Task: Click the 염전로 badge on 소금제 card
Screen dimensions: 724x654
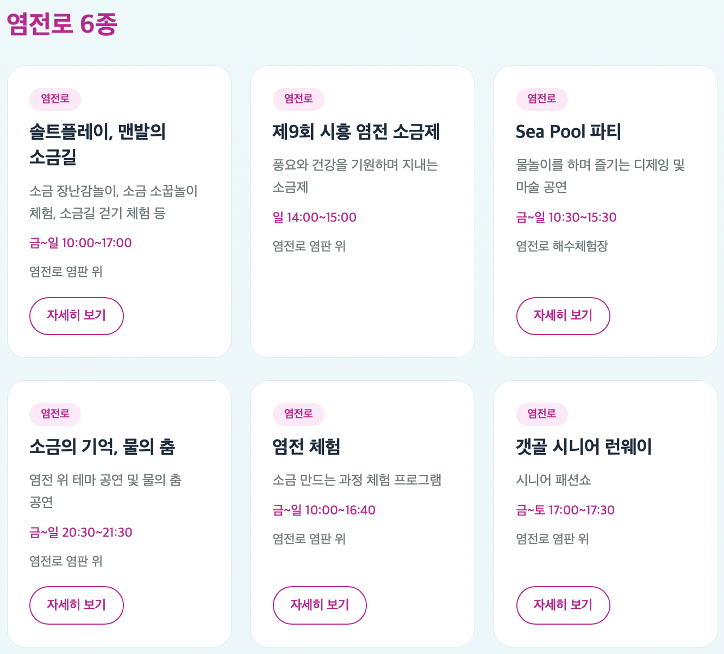Action: (298, 99)
